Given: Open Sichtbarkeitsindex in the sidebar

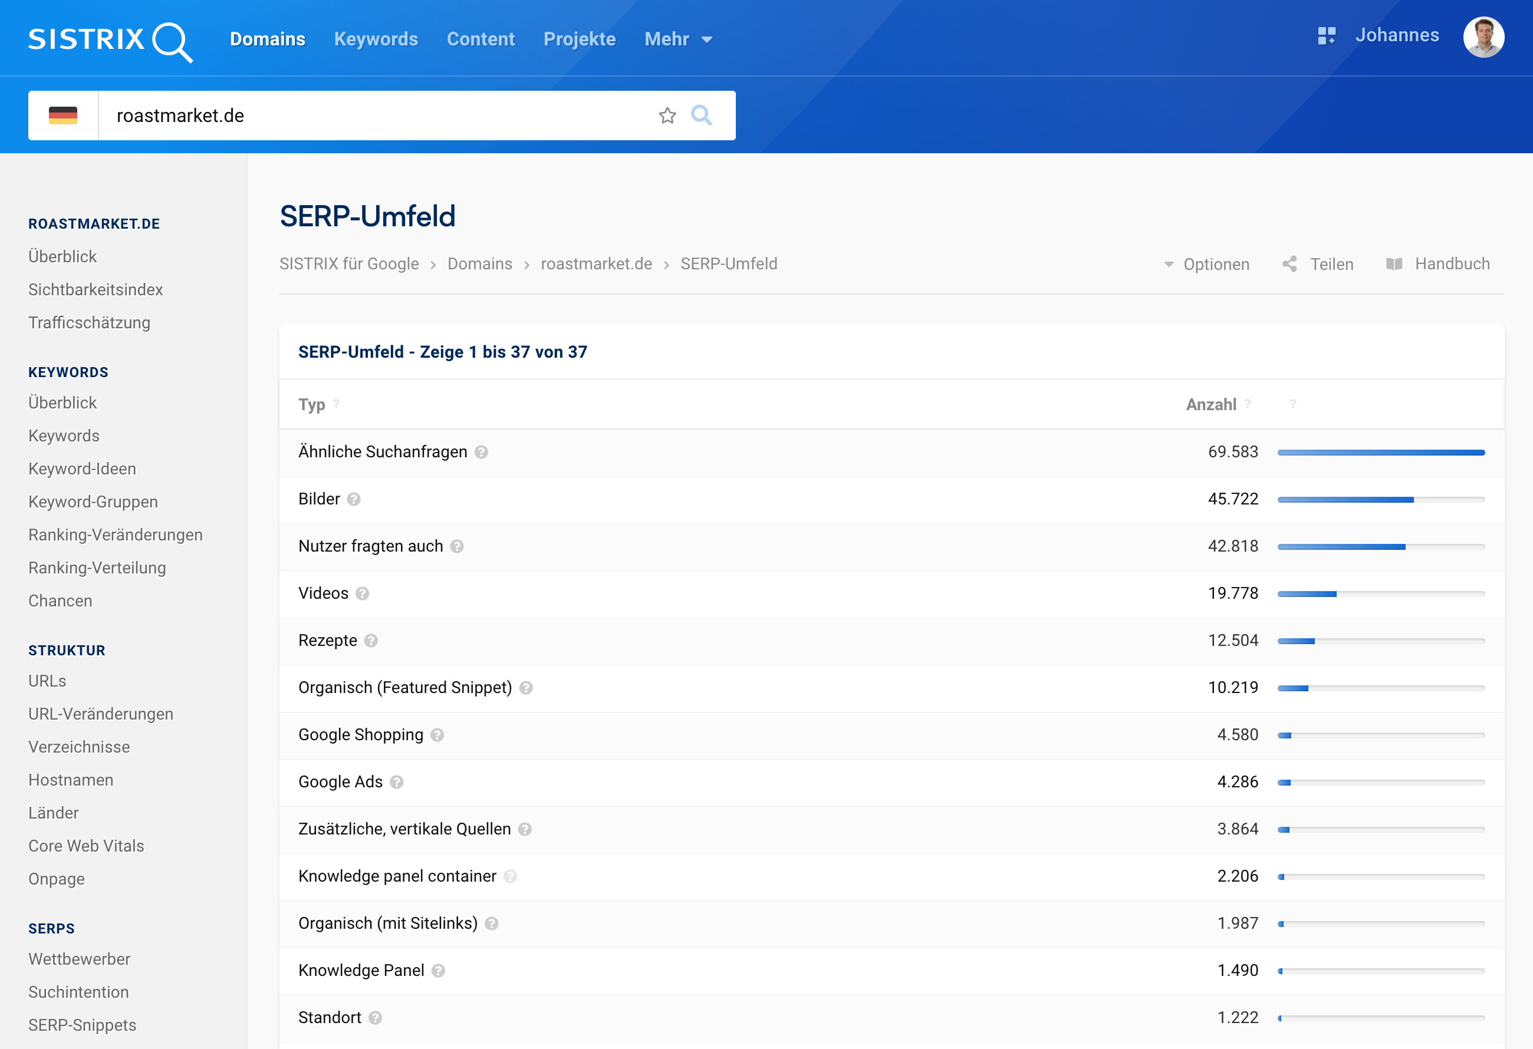Looking at the screenshot, I should tap(96, 289).
